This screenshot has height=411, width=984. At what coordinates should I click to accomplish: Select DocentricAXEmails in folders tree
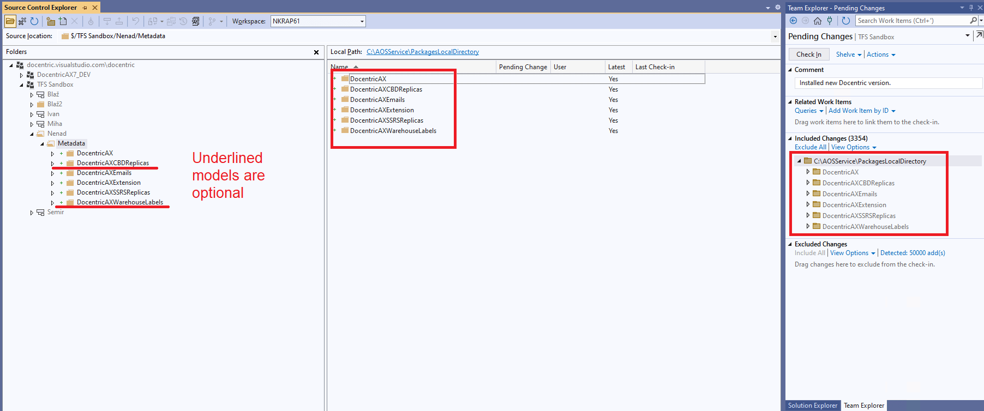104,173
